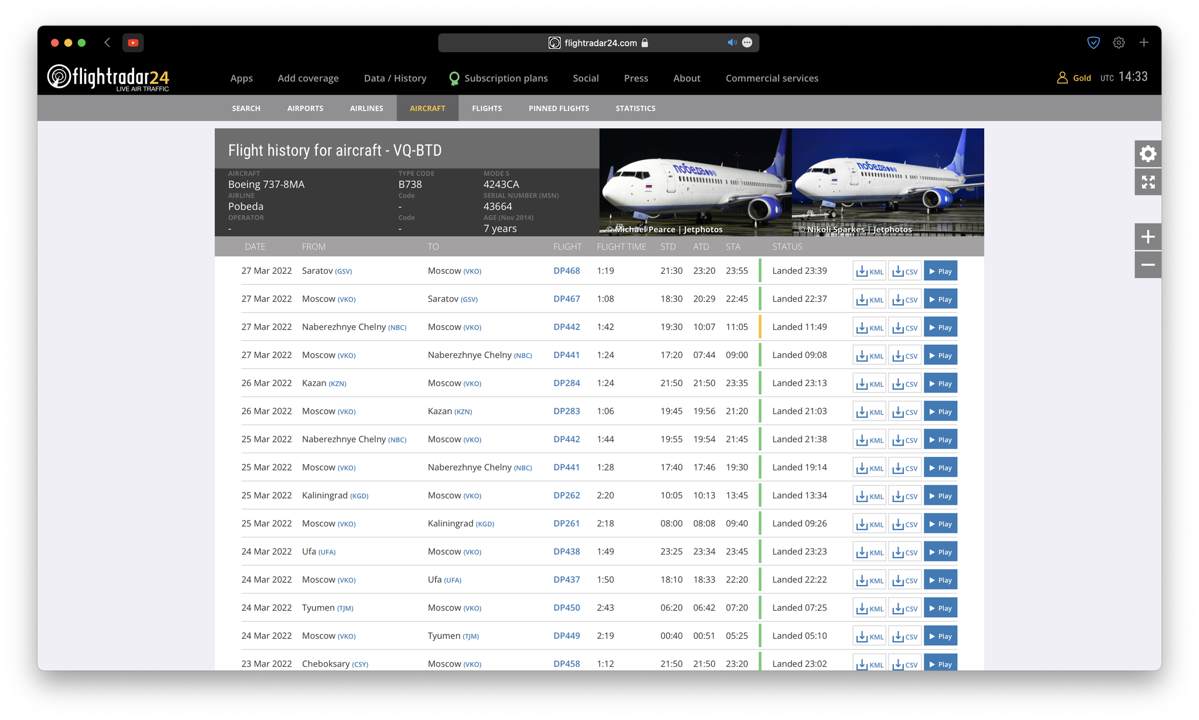This screenshot has height=720, width=1199.
Task: Open browser settings gear icon
Action: coord(1119,43)
